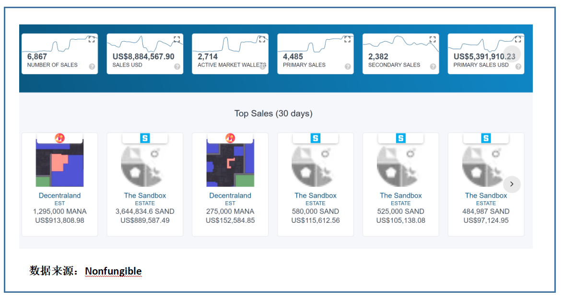Open help icon for Secondary Sales

point(433,67)
